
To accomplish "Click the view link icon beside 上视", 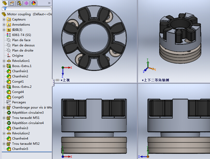I will (x=57, y=80).
